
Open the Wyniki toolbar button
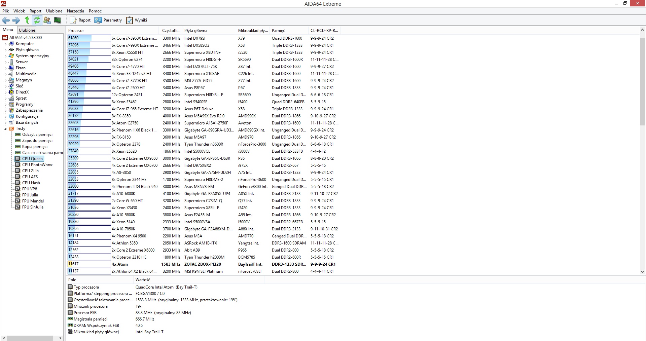(137, 20)
